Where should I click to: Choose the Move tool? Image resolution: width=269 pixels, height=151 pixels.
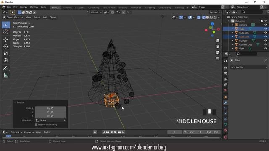pos(5,40)
